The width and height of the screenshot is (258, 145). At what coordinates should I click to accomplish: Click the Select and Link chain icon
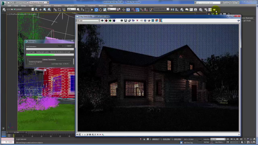[x=55, y=10]
